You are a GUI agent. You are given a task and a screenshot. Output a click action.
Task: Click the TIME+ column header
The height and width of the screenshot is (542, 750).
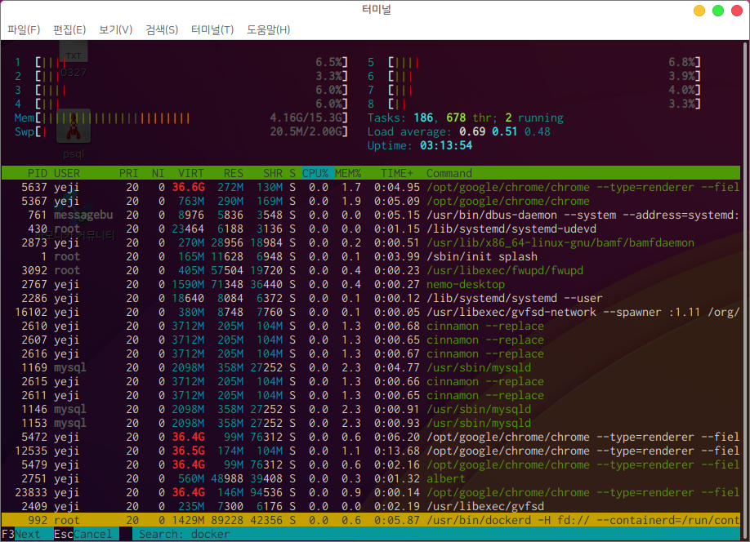coord(397,173)
